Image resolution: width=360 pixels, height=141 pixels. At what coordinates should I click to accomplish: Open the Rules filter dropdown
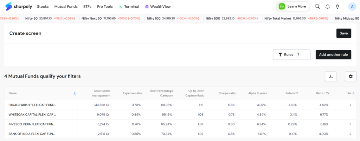click(291, 55)
